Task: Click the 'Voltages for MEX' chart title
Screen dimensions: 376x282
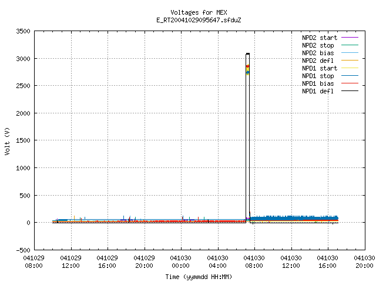Action: pos(199,12)
